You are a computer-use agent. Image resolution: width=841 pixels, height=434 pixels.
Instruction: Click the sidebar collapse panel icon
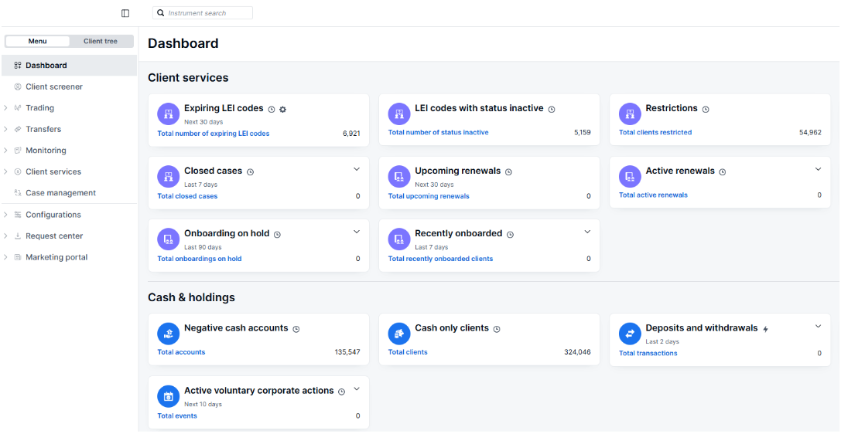click(x=125, y=13)
